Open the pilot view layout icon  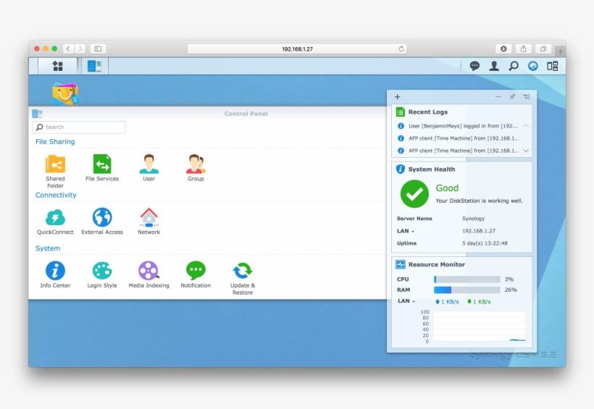pos(552,67)
